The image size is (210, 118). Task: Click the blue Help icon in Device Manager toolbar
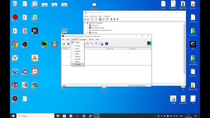pos(100,19)
